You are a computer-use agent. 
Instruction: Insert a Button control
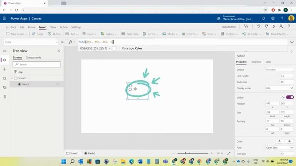(x=54, y=34)
